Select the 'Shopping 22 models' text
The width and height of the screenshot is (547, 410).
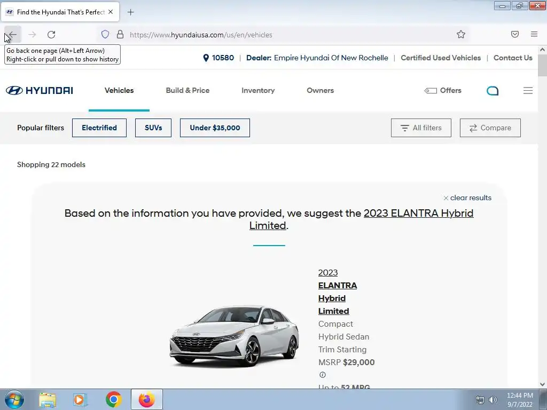pyautogui.click(x=51, y=164)
